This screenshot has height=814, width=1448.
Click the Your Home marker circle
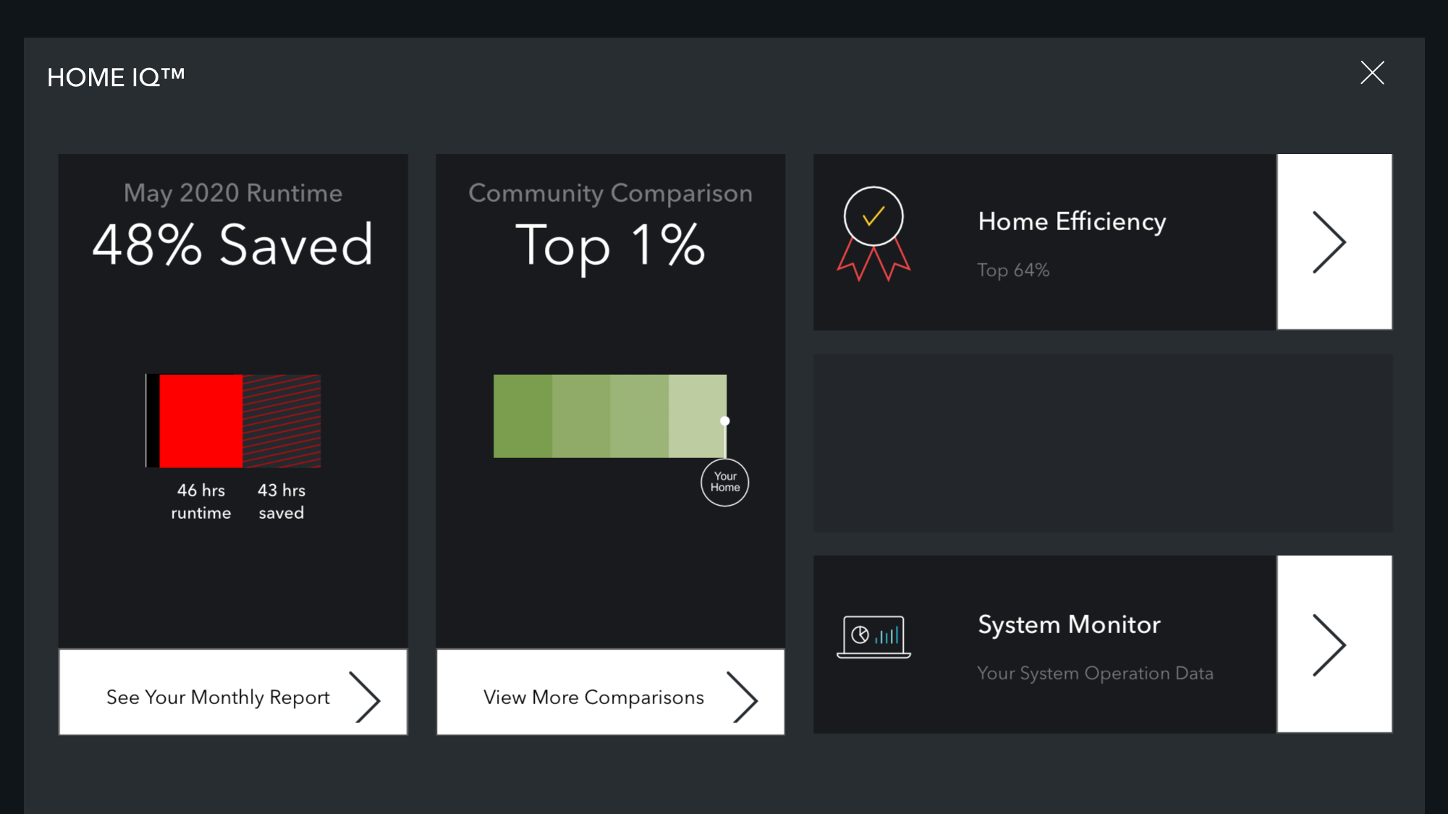point(724,482)
